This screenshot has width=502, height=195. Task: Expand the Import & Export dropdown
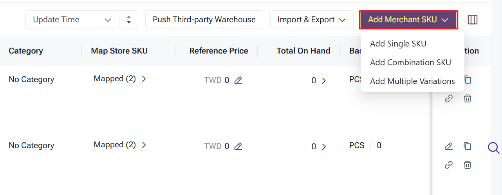coord(312,20)
